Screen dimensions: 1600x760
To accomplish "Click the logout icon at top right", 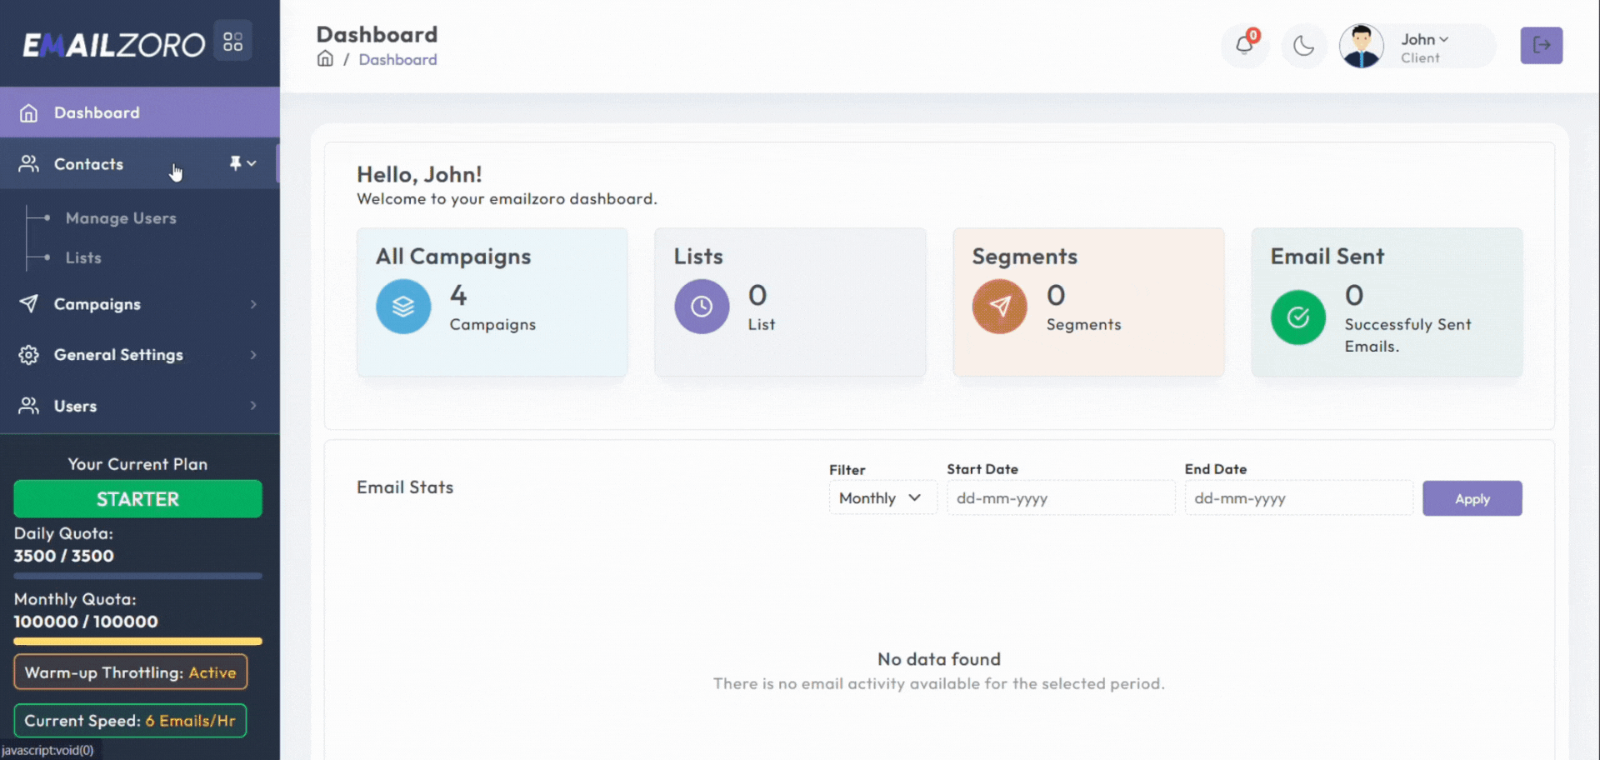I will pos(1542,46).
